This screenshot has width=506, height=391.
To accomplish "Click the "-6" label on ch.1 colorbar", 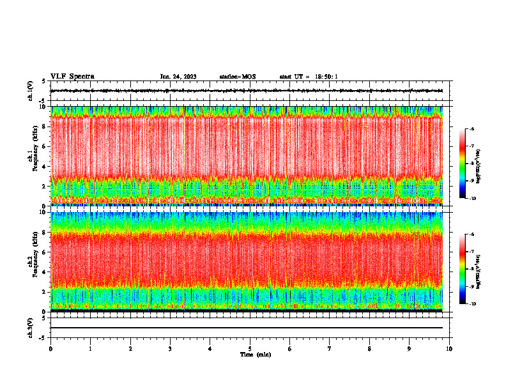I will click(471, 129).
